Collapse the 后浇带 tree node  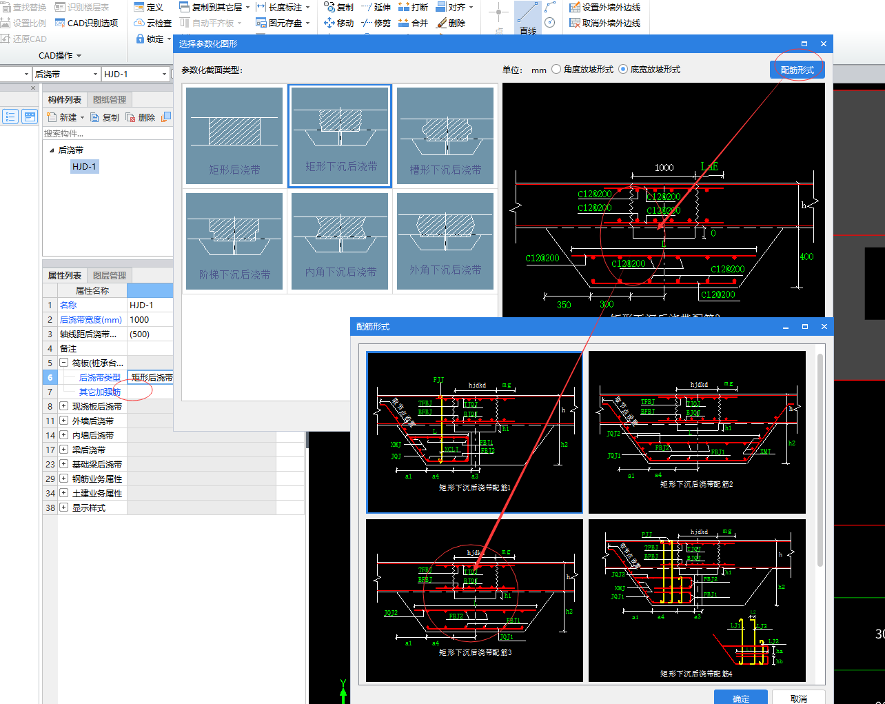click(x=52, y=150)
